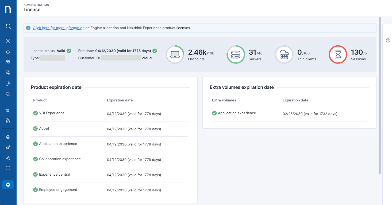Click the Thin clients usage gauge
392x205 pixels.
coord(284,54)
